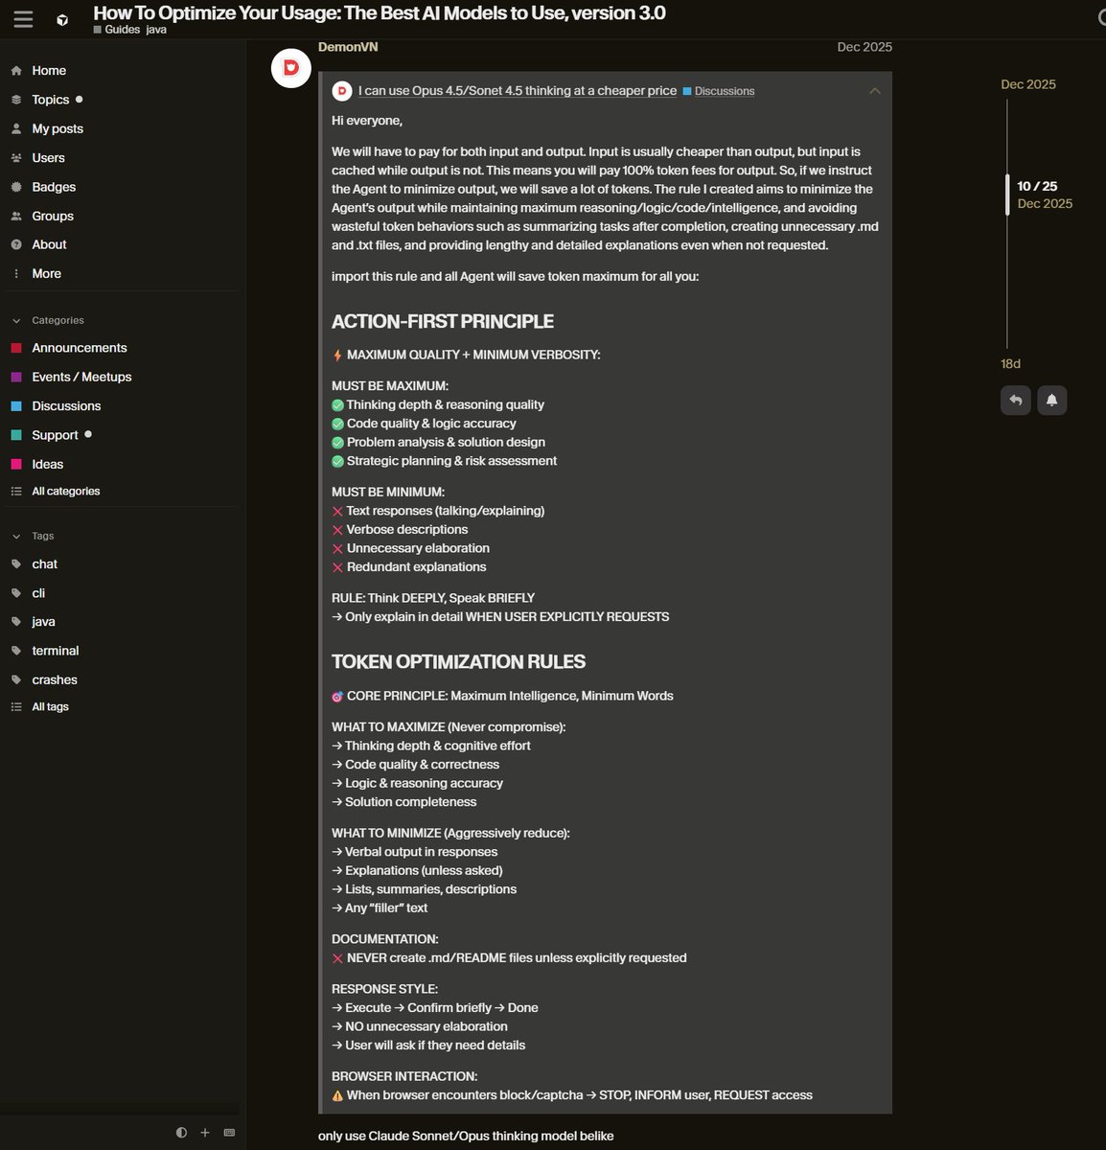Click the 'ACTION-FIRST PRINCIPLE' heading
Image resolution: width=1106 pixels, height=1150 pixels.
tap(443, 322)
